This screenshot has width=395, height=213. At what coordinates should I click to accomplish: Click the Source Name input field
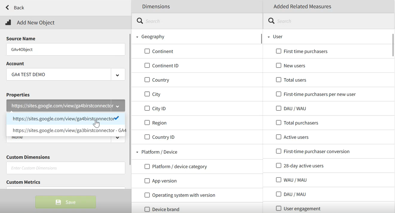point(66,50)
